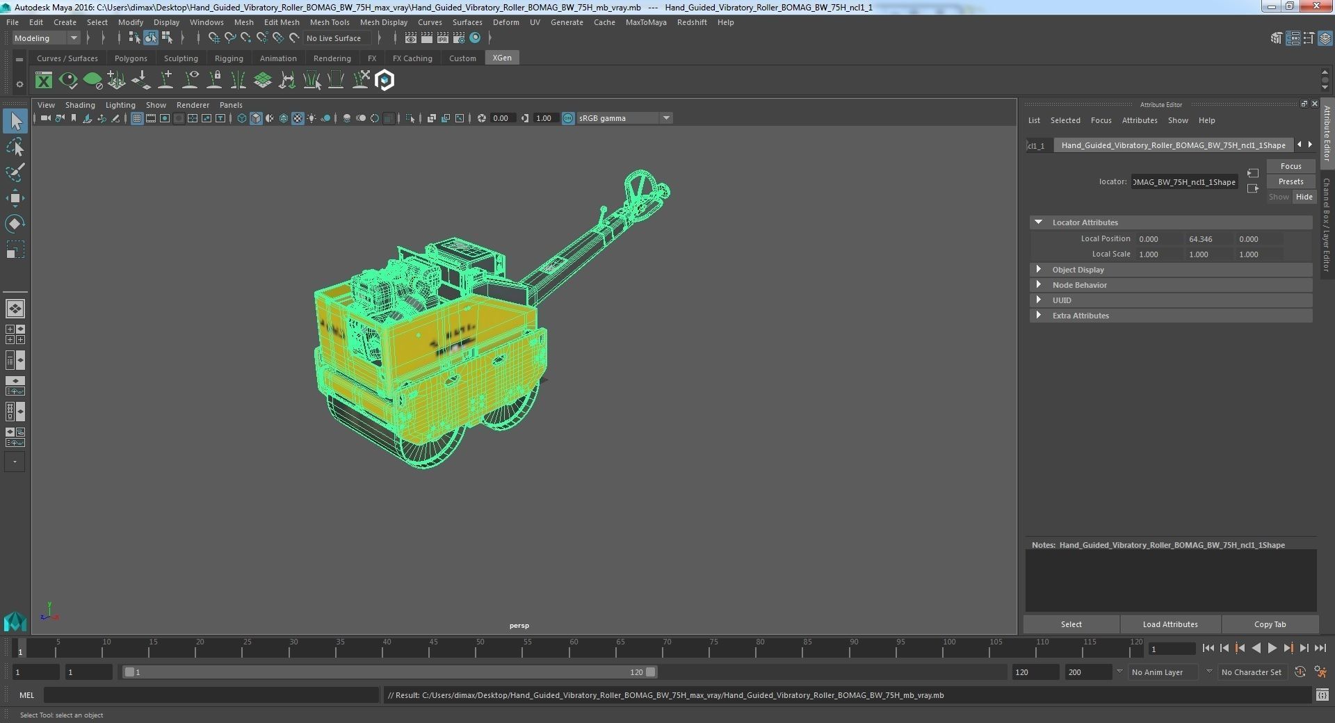
Task: Start IPR render from the status line
Action: point(443,38)
